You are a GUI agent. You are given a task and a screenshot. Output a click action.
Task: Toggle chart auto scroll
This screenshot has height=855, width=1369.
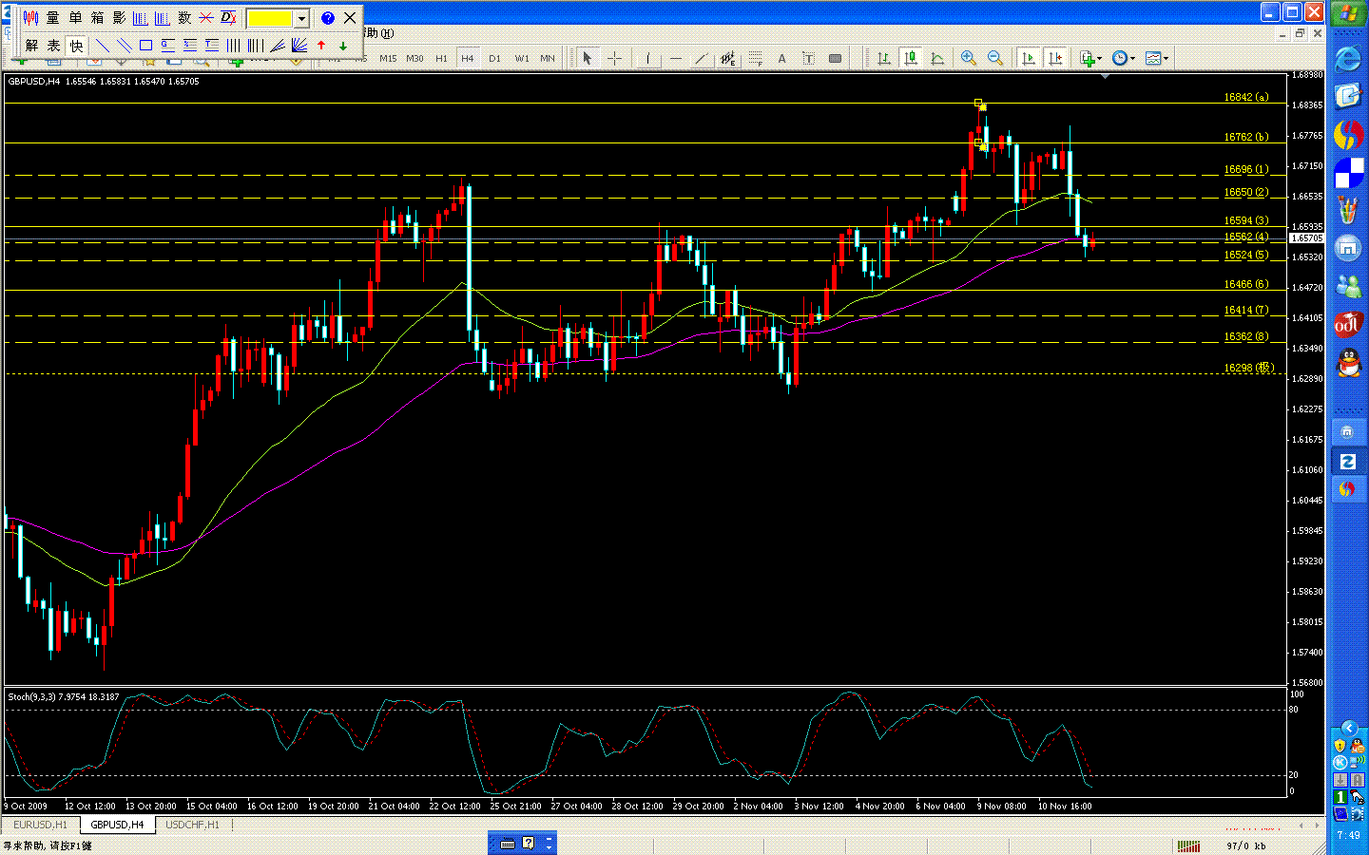[x=1029, y=58]
